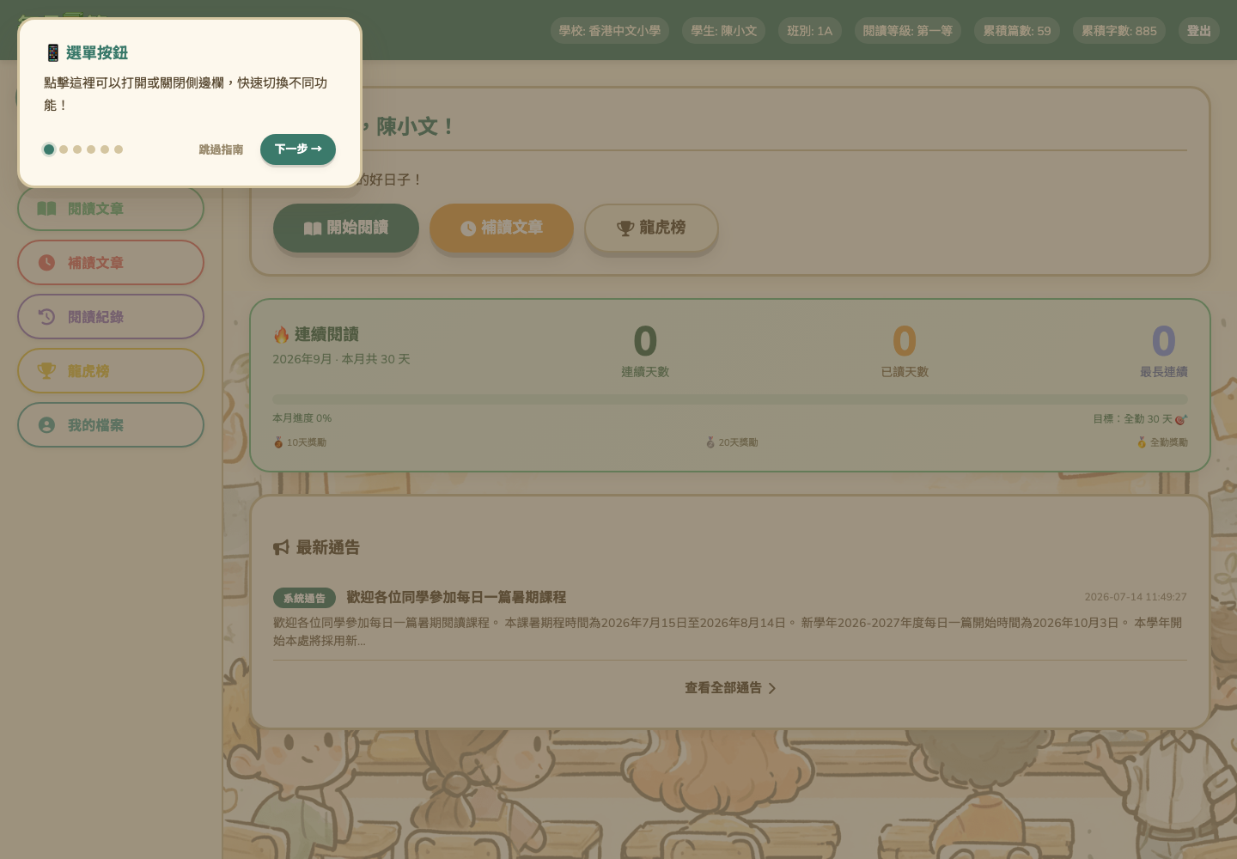Open 閱讀文章 in the sidebar

coord(111,209)
